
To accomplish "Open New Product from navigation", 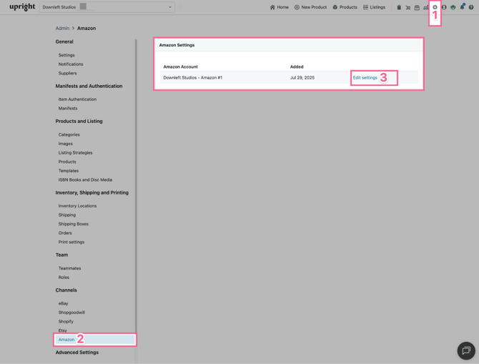I will 310,7.
